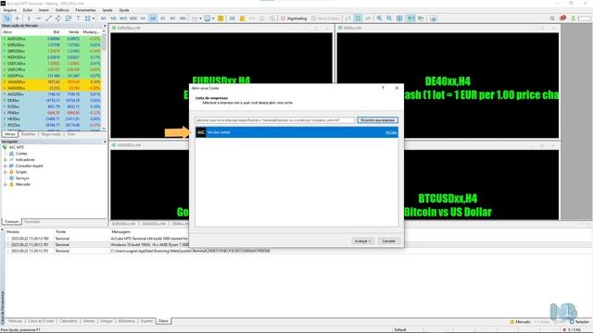Close the Abrir uma Conta dialog
Viewport: 593px width, 333px height.
(397, 88)
